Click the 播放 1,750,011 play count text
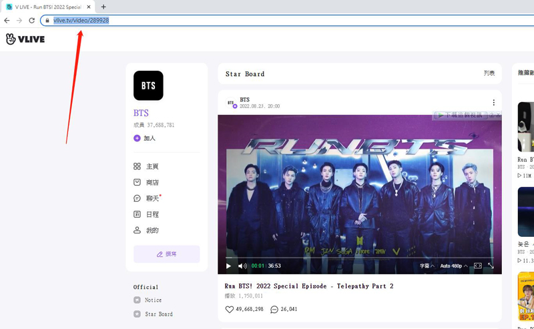Screen dimensions: 534x329 244,296
